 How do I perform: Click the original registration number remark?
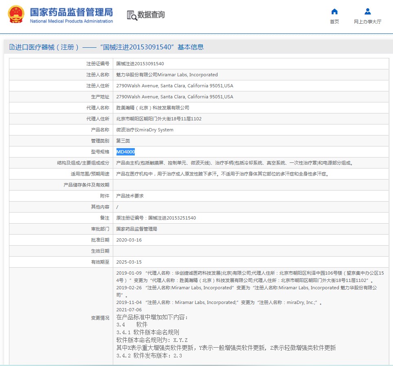pyautogui.click(x=156, y=218)
